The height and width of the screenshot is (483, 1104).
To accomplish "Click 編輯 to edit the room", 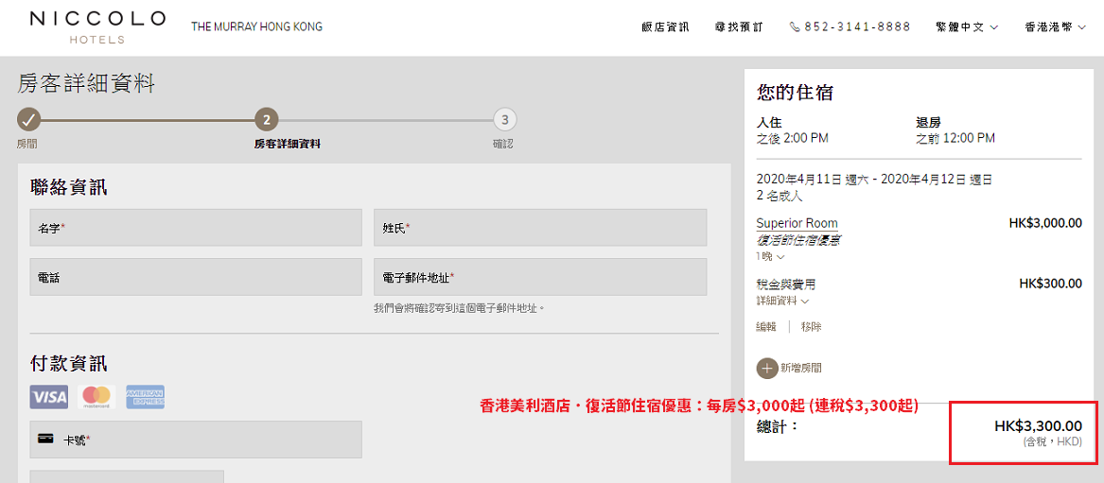I will coord(766,327).
